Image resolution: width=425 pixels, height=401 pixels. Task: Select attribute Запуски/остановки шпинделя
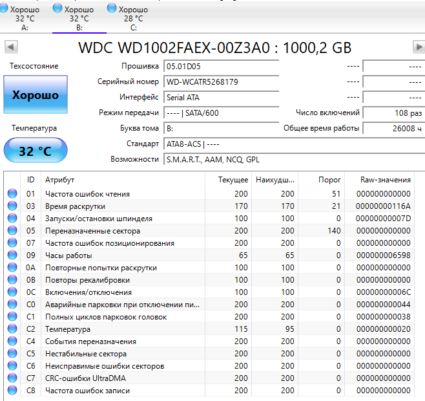coord(99,219)
